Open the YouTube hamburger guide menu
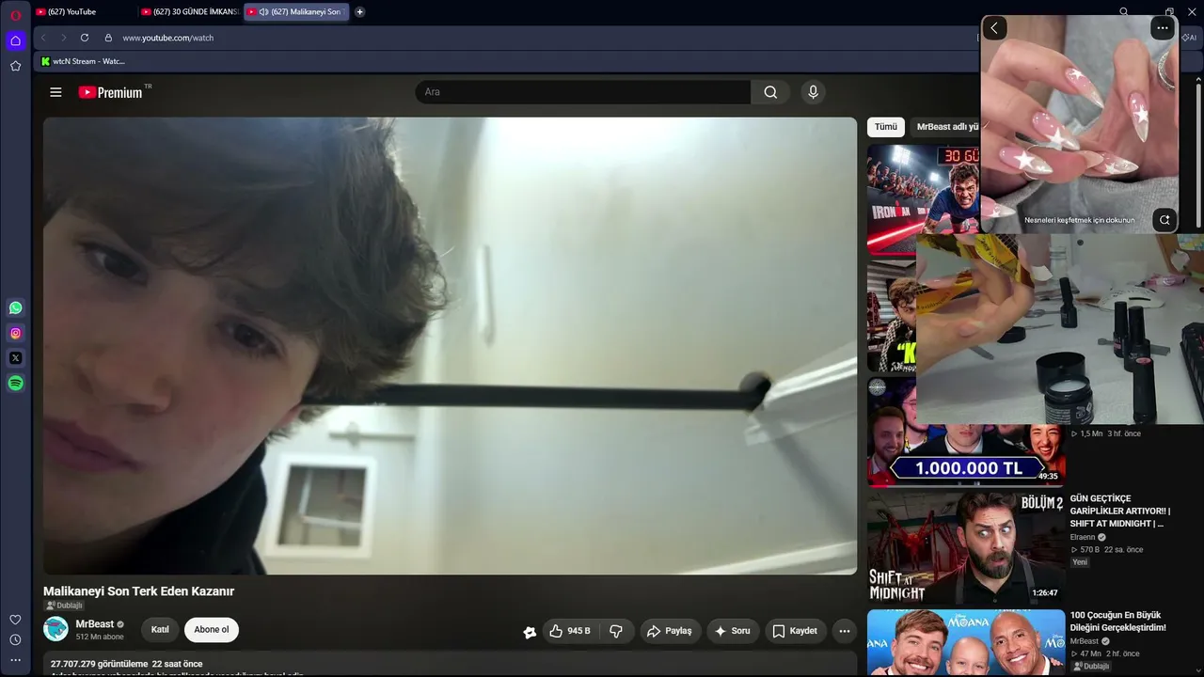The image size is (1204, 677). tap(55, 92)
